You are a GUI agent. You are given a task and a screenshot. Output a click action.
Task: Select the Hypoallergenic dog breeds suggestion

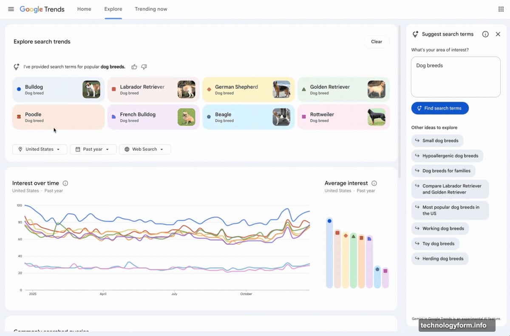tap(447, 156)
